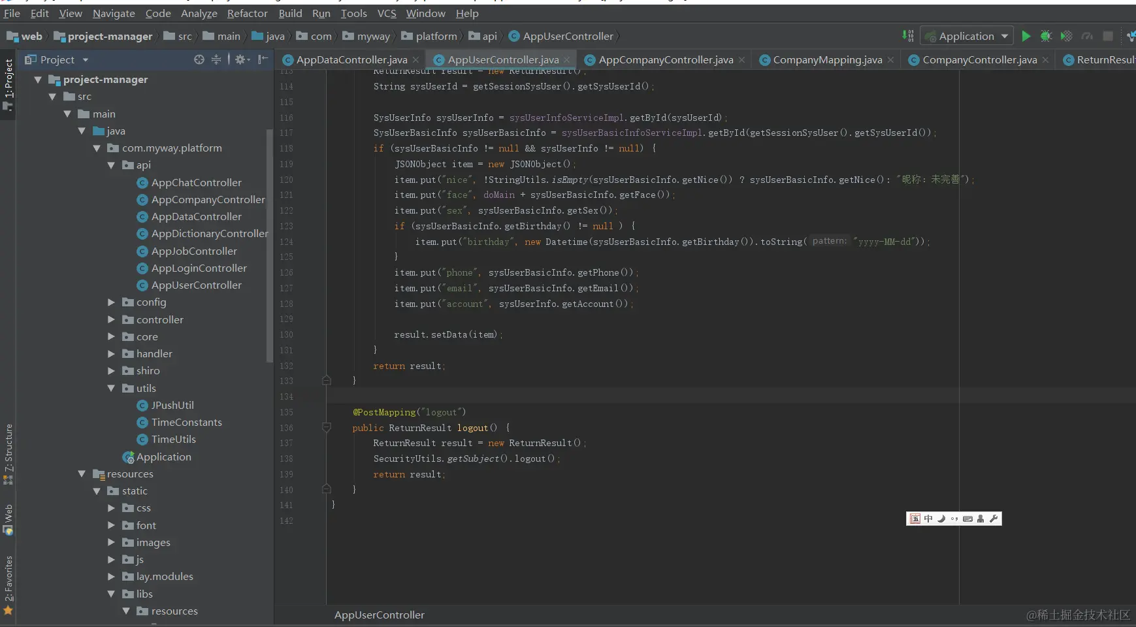Toggle the Web tool window button

[8, 519]
